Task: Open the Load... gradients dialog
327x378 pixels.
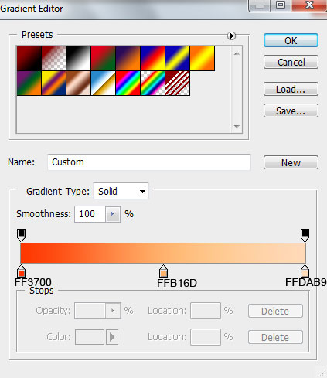Action: click(x=291, y=89)
